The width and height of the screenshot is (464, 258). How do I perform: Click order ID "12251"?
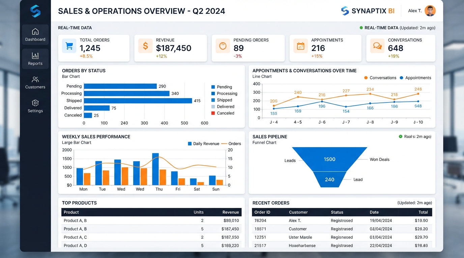pyautogui.click(x=260, y=237)
